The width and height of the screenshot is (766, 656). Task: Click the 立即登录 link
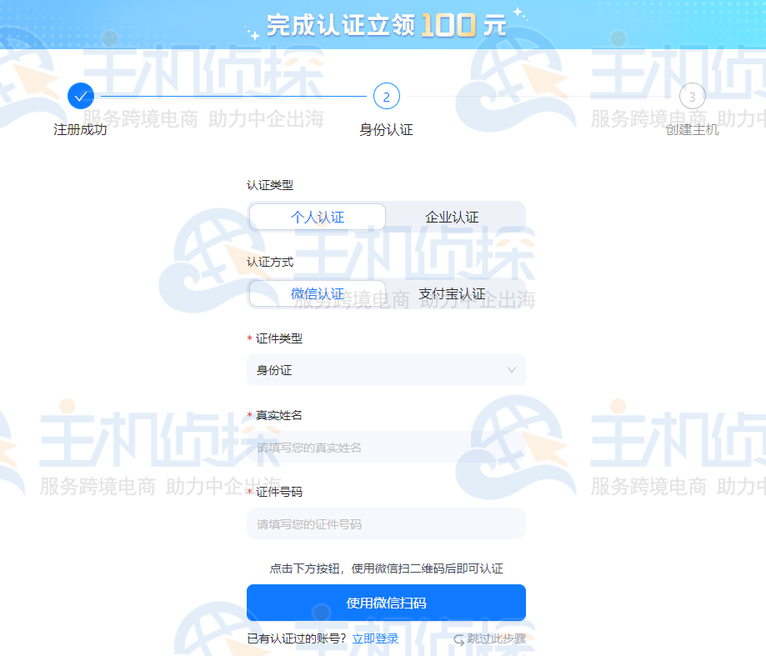click(x=377, y=638)
